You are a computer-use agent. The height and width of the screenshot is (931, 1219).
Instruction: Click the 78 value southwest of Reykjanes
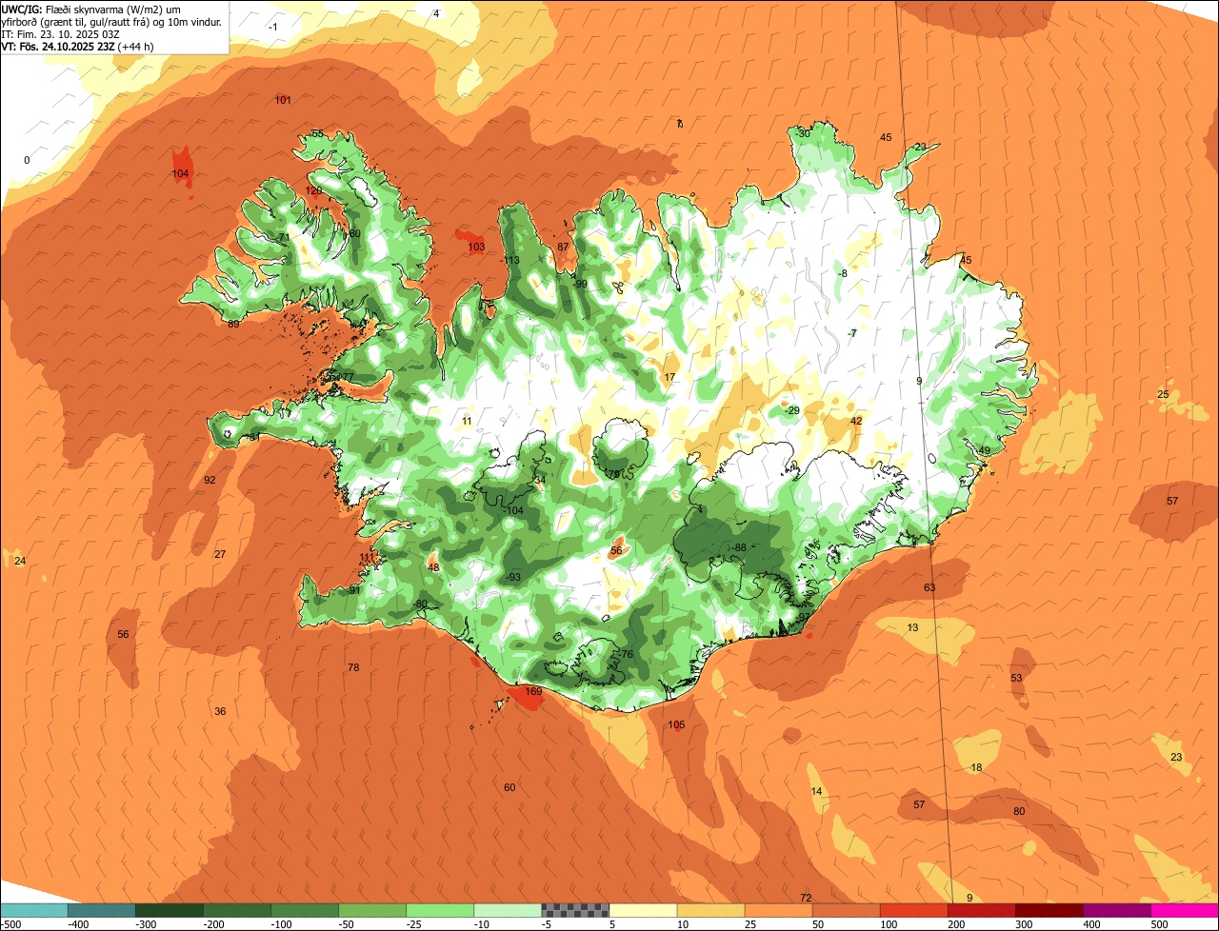[353, 667]
